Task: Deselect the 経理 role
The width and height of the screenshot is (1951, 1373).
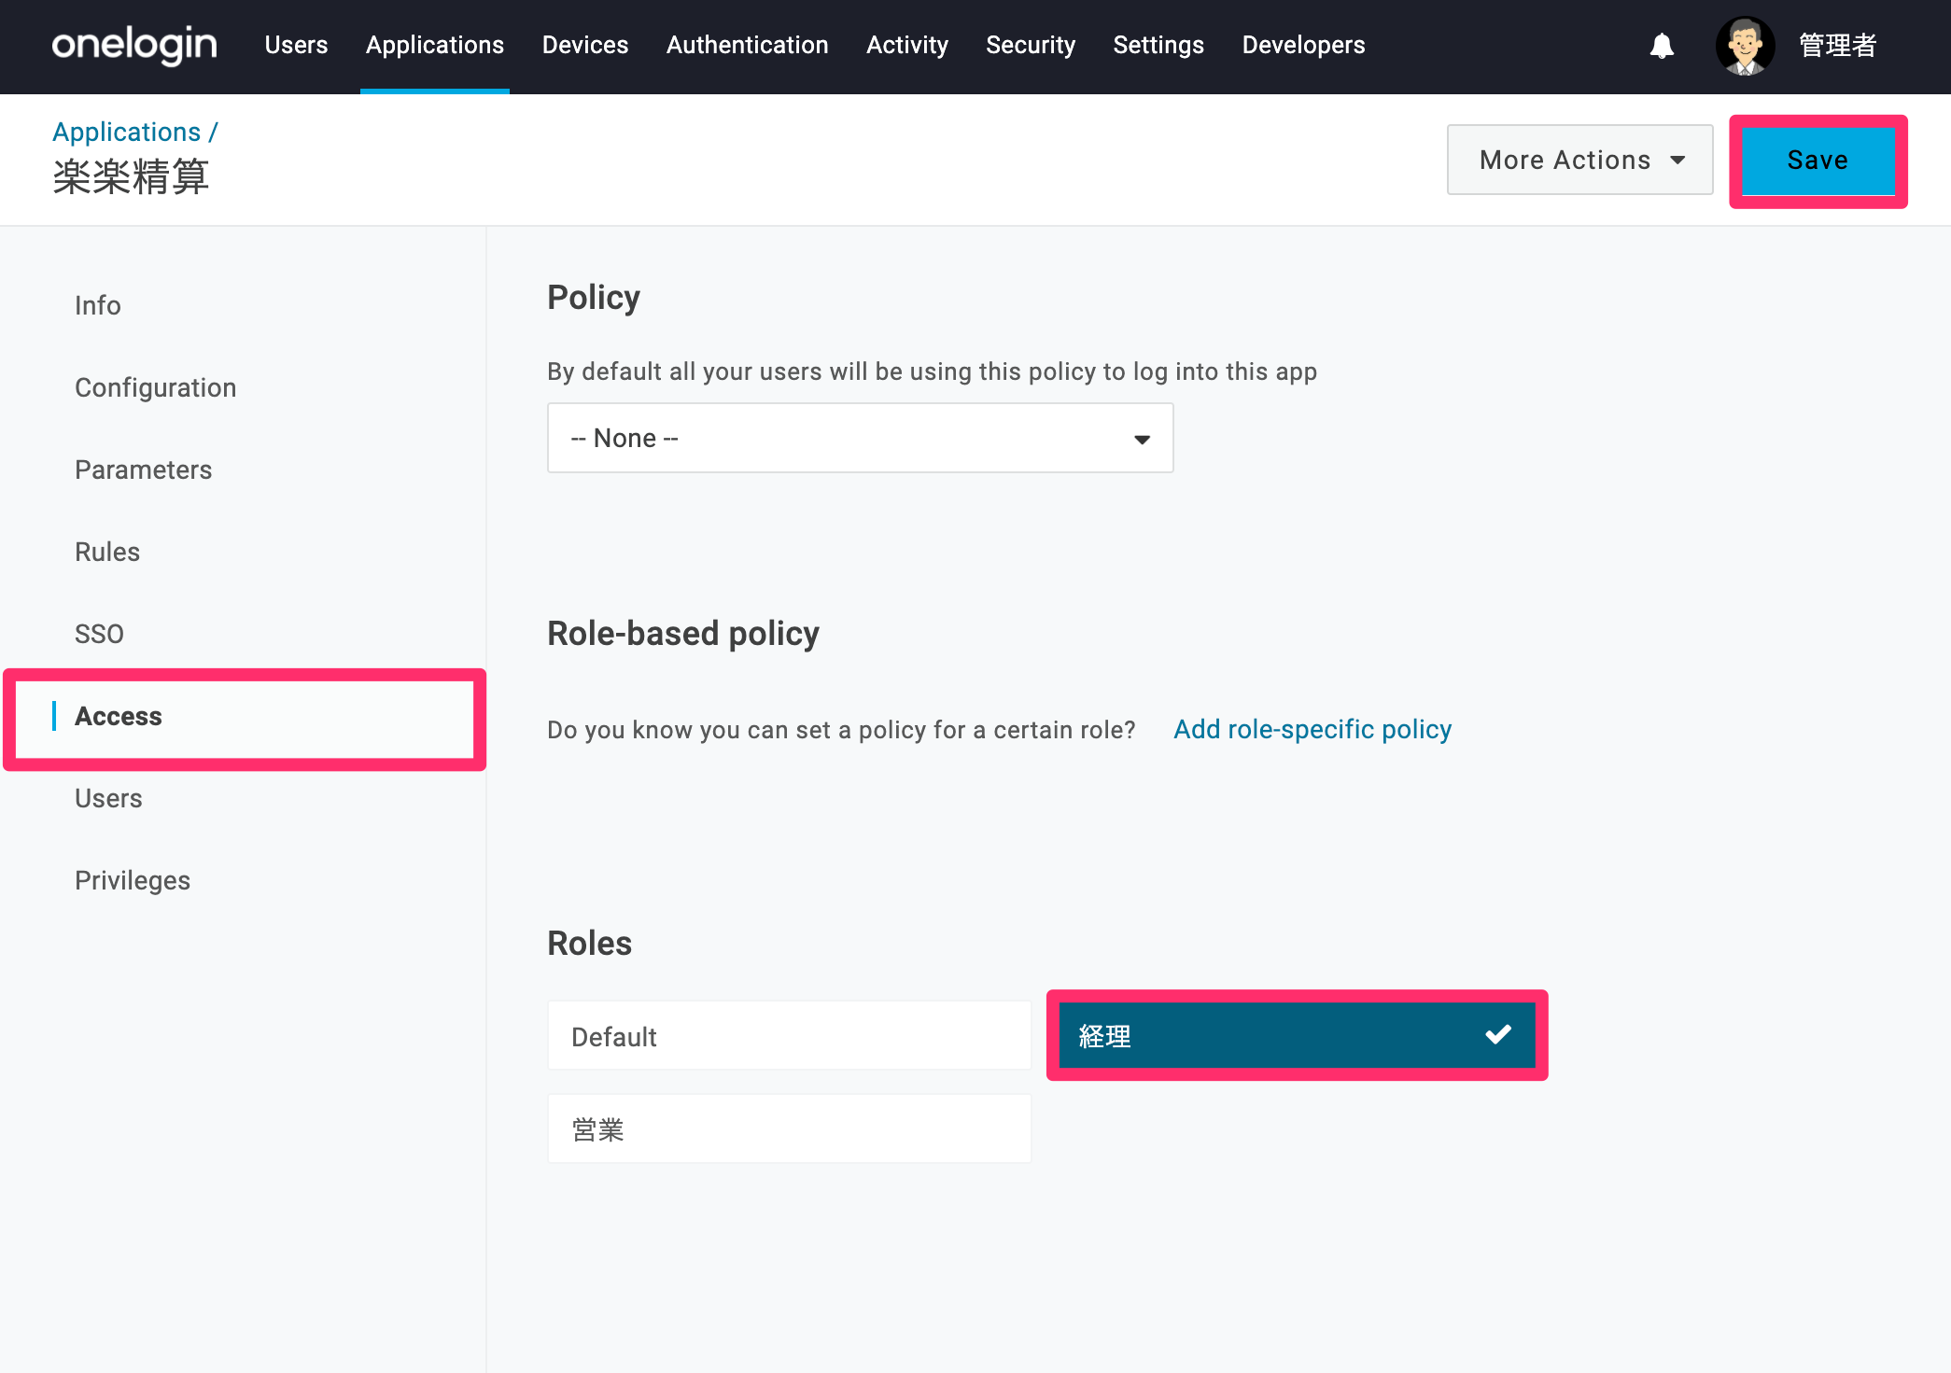Action: coord(1298,1035)
